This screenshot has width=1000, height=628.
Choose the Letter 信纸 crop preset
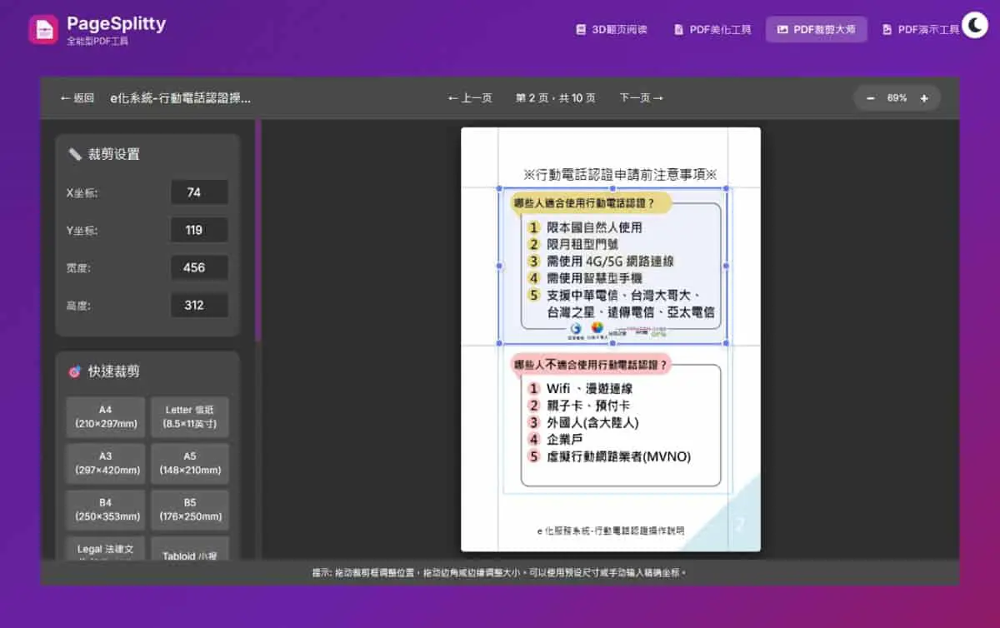click(x=190, y=417)
